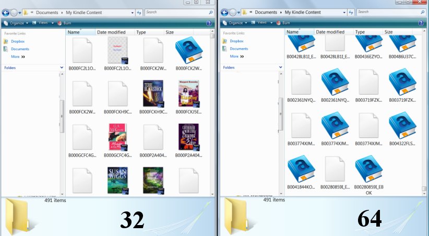
Task: Go forward in the right Explorer window
Action: (x=233, y=13)
